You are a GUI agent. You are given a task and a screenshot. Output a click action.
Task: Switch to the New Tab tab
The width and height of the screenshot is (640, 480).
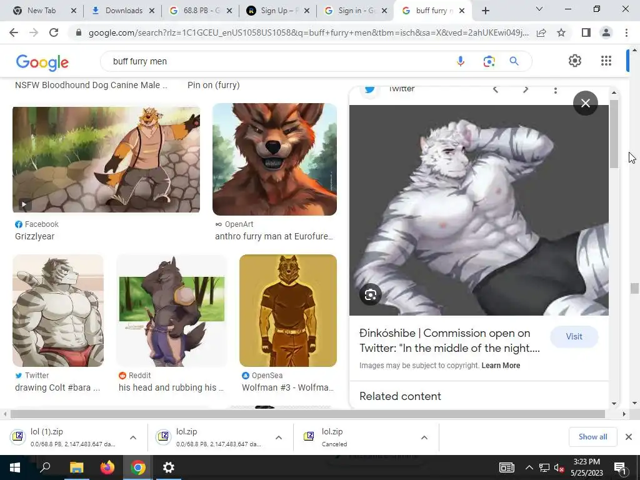click(41, 11)
